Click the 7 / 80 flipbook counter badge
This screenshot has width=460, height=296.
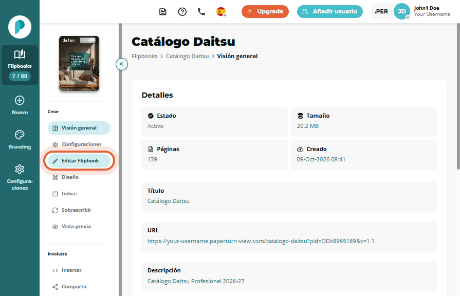(x=20, y=76)
